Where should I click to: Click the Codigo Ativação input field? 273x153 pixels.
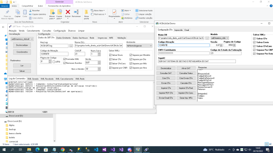184,45
